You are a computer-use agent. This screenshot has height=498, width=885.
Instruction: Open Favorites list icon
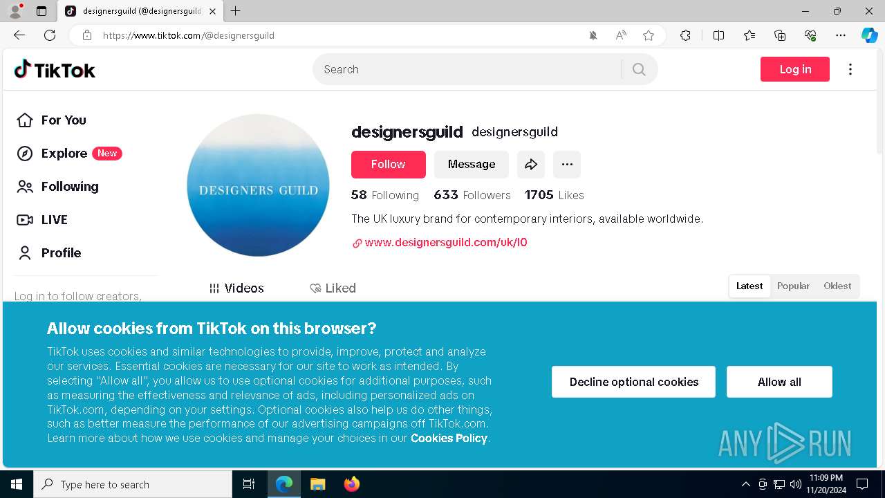pos(749,35)
